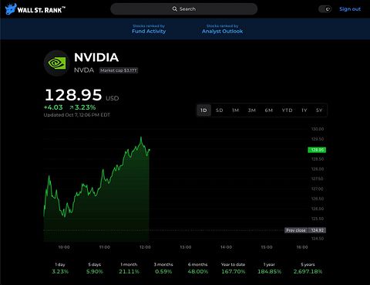370x285 pixels.
Task: Select the 1D chart range
Action: coord(203,110)
